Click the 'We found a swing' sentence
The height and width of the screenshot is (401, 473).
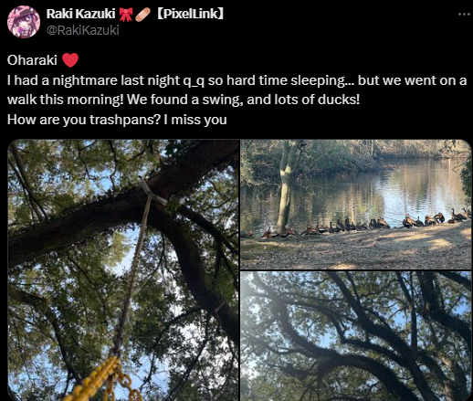pyautogui.click(x=243, y=100)
